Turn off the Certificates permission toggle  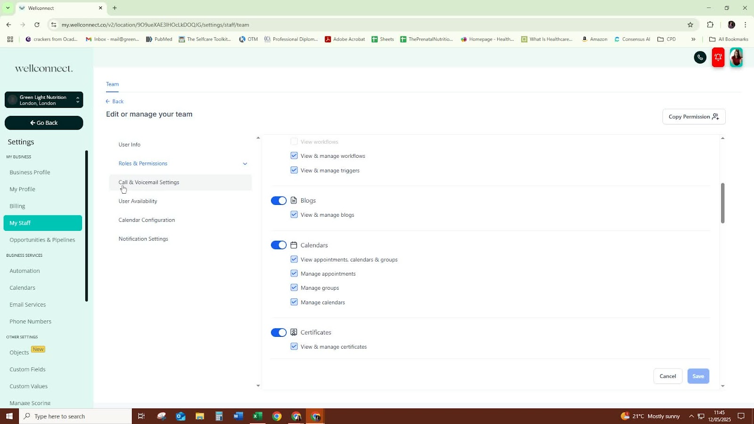(x=279, y=333)
